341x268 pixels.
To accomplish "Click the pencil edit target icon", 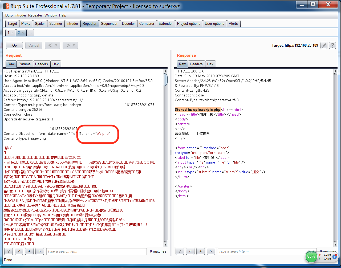I will (324, 46).
